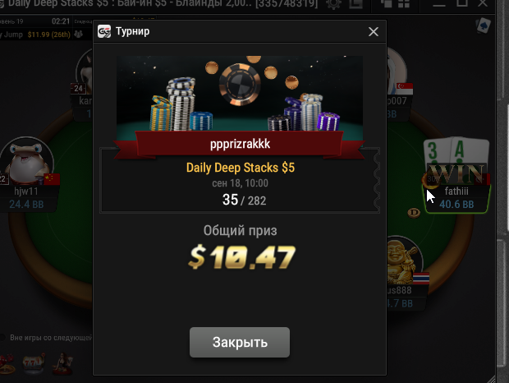Click the GG logo in dialog header
Image resolution: width=509 pixels, height=383 pixels.
click(104, 31)
